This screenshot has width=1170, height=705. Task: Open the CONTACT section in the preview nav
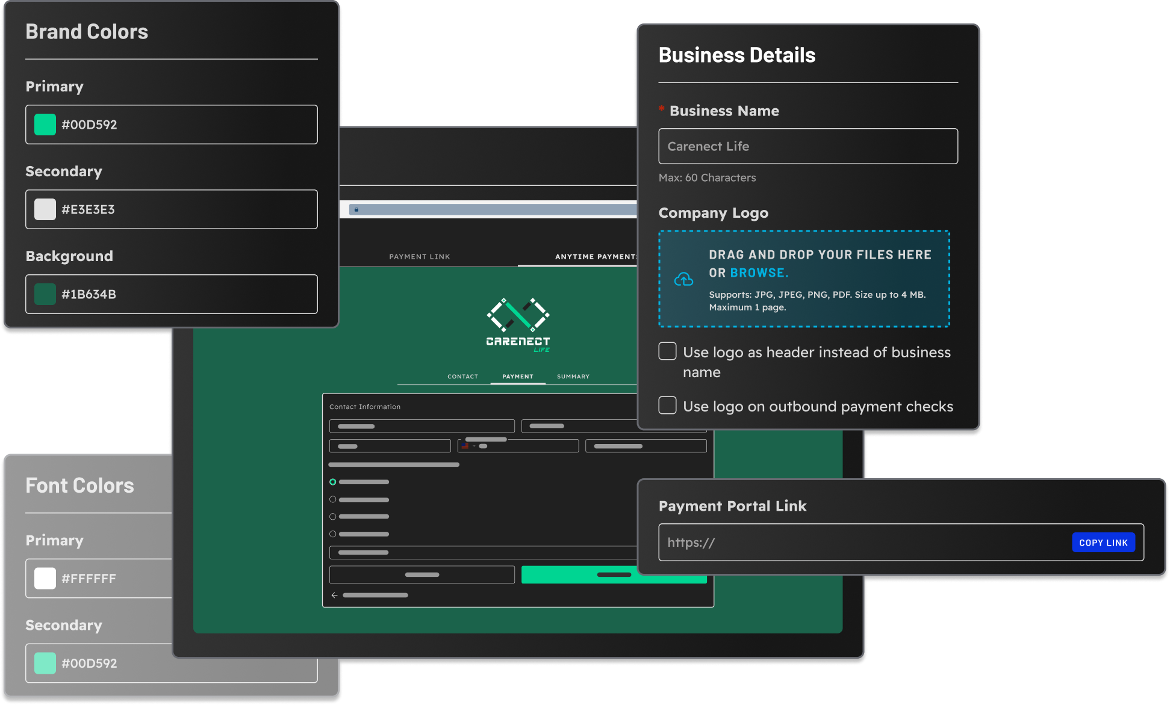tap(462, 376)
